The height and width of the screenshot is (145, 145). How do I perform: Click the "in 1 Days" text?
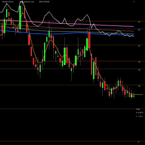click(139, 116)
